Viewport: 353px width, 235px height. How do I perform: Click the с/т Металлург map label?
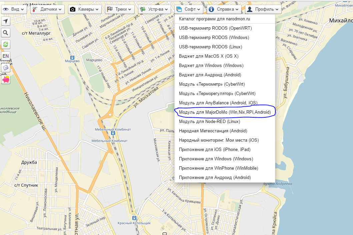coord(36,33)
